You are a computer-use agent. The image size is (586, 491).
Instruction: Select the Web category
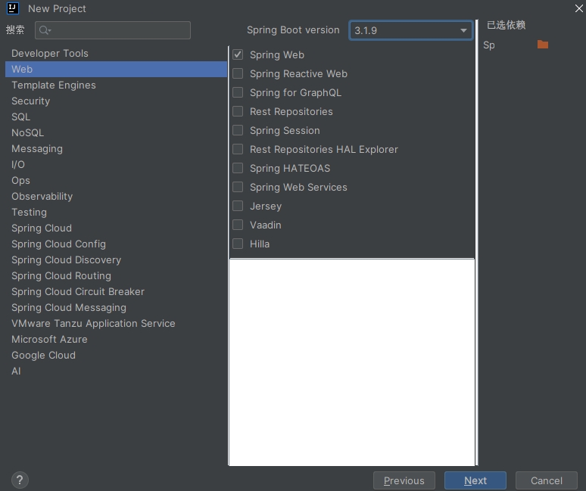point(116,70)
